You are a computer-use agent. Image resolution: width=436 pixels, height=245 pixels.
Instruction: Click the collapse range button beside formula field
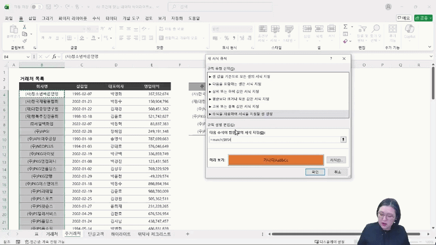[x=343, y=139]
